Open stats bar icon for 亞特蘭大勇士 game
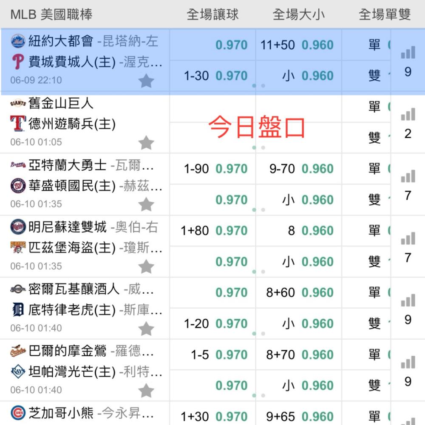The height and width of the screenshot is (425, 425). [x=408, y=176]
